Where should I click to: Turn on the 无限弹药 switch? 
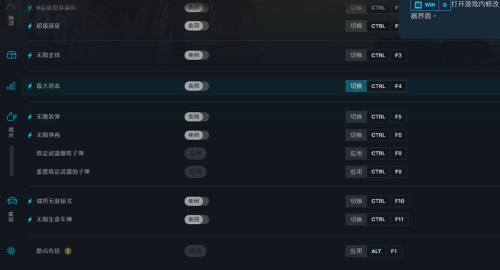197,135
